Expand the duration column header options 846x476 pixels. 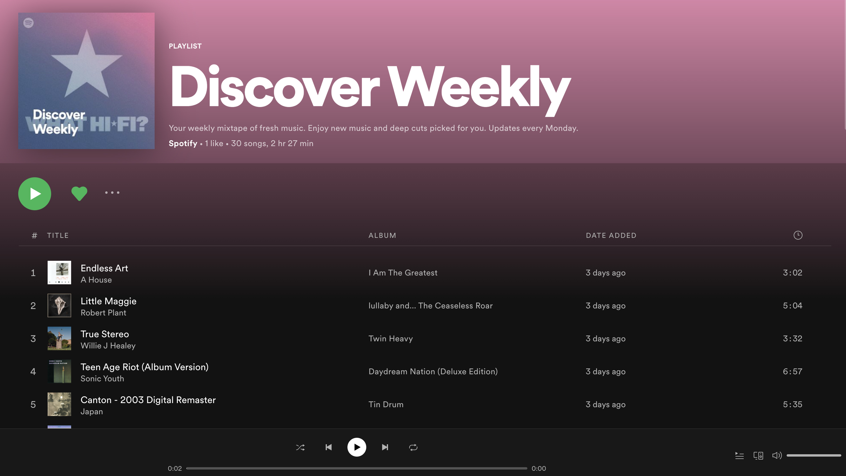coord(798,236)
